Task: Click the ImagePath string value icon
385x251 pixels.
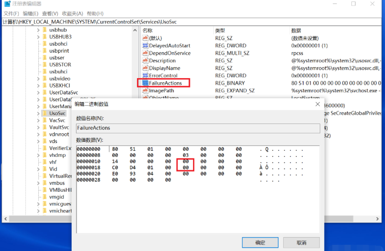Action: [x=145, y=91]
